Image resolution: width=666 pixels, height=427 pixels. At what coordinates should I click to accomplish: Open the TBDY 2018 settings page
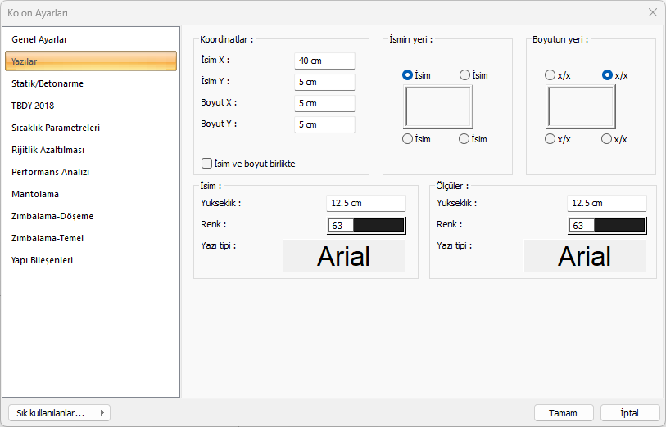click(x=33, y=106)
